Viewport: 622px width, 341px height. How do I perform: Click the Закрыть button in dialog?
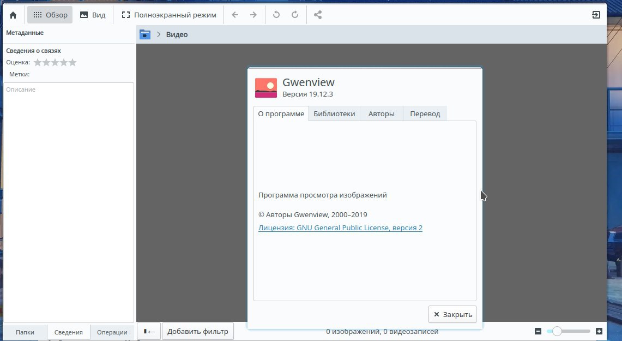click(452, 314)
